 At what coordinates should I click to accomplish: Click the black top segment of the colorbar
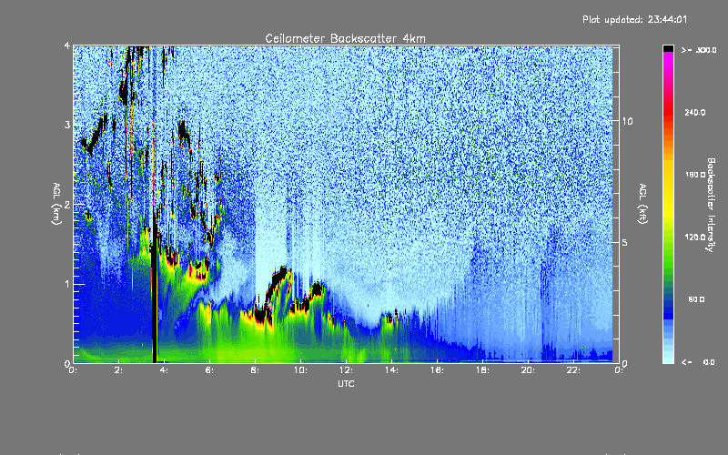(668, 48)
